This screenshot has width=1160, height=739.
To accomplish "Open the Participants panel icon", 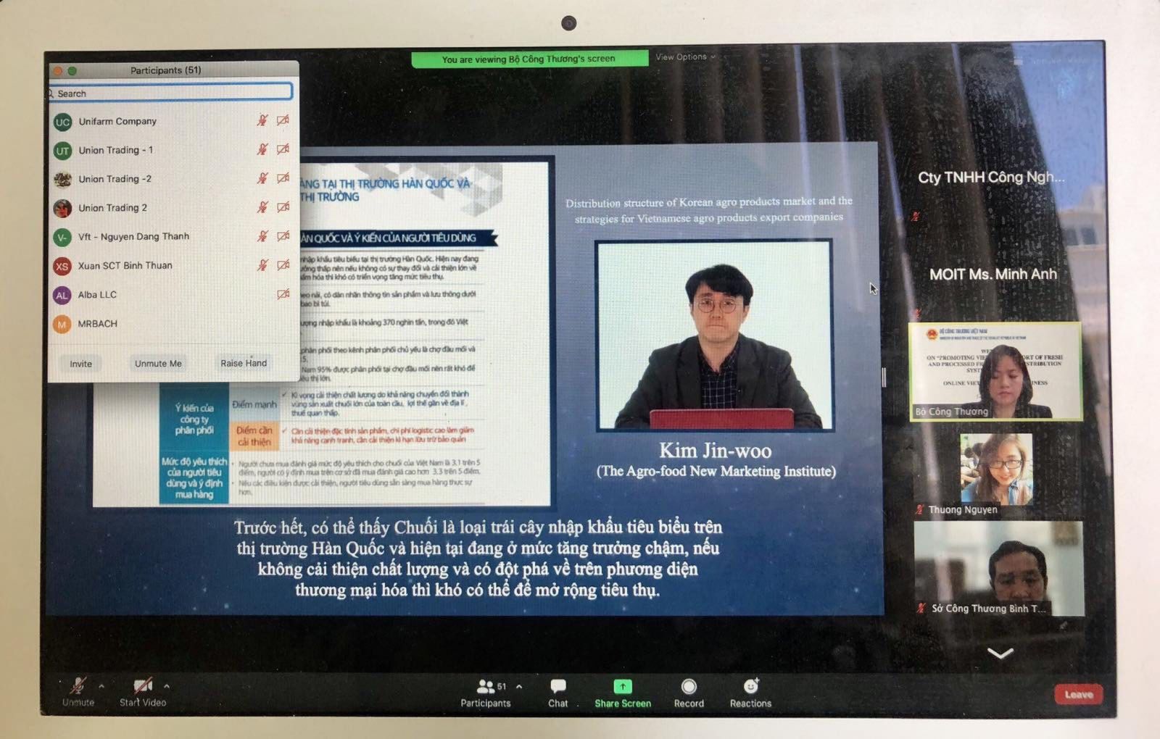I will click(485, 686).
